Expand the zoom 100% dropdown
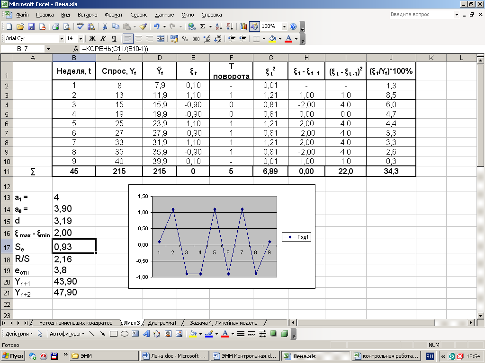 284,27
